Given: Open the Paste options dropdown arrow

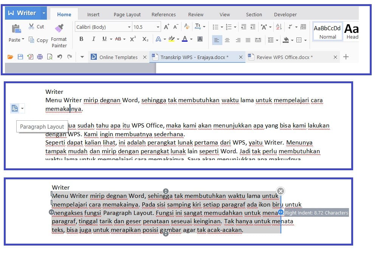Looking at the screenshot, I should 23,39.
